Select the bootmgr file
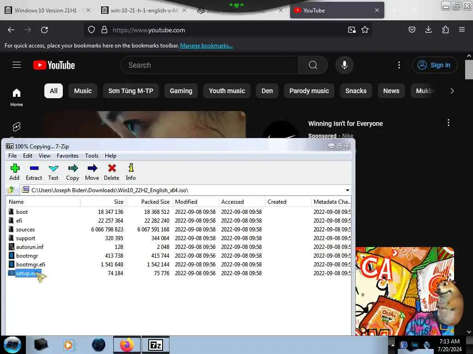 click(179, 255)
